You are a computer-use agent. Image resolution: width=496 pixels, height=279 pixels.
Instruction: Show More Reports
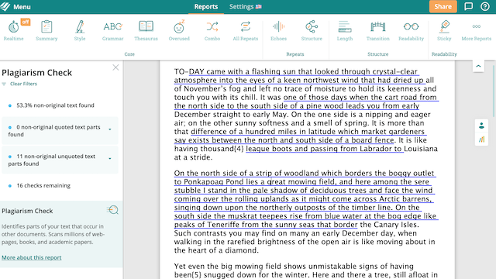[477, 31]
